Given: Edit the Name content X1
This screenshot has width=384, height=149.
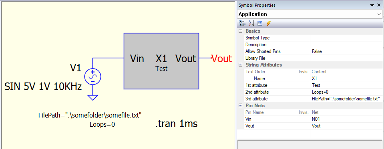Looking at the screenshot, I should tap(347, 78).
